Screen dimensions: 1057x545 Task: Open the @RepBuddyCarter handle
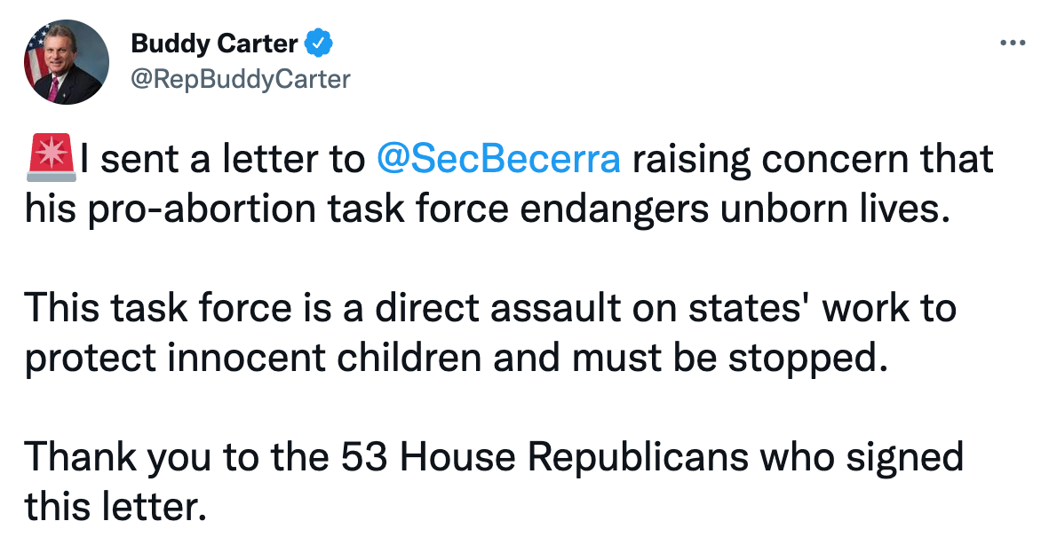point(240,79)
